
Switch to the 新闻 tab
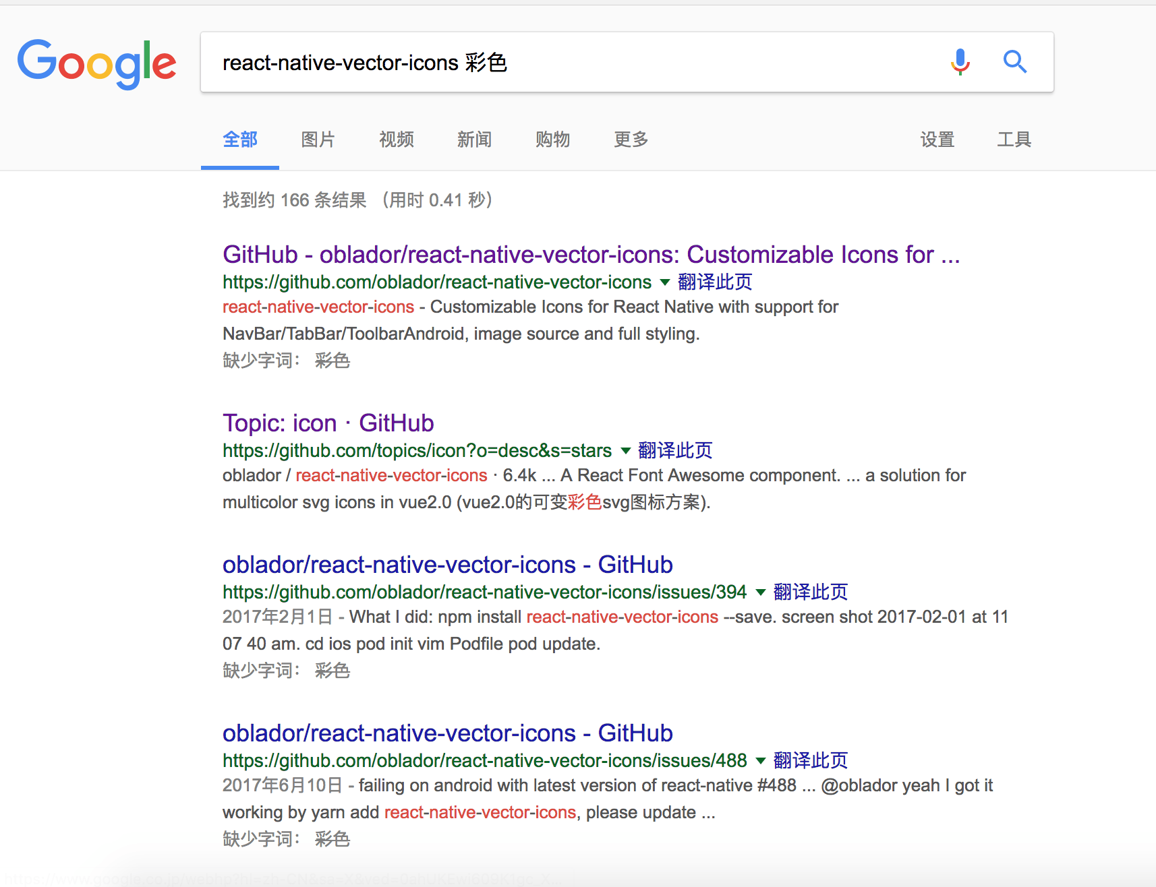(x=475, y=140)
